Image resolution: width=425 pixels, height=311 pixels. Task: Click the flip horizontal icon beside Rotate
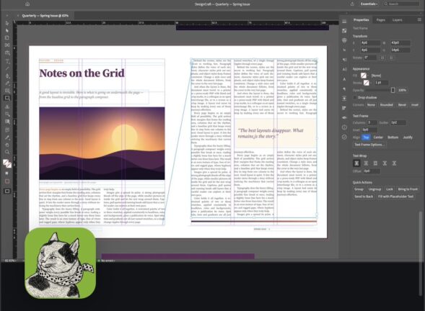[382, 58]
